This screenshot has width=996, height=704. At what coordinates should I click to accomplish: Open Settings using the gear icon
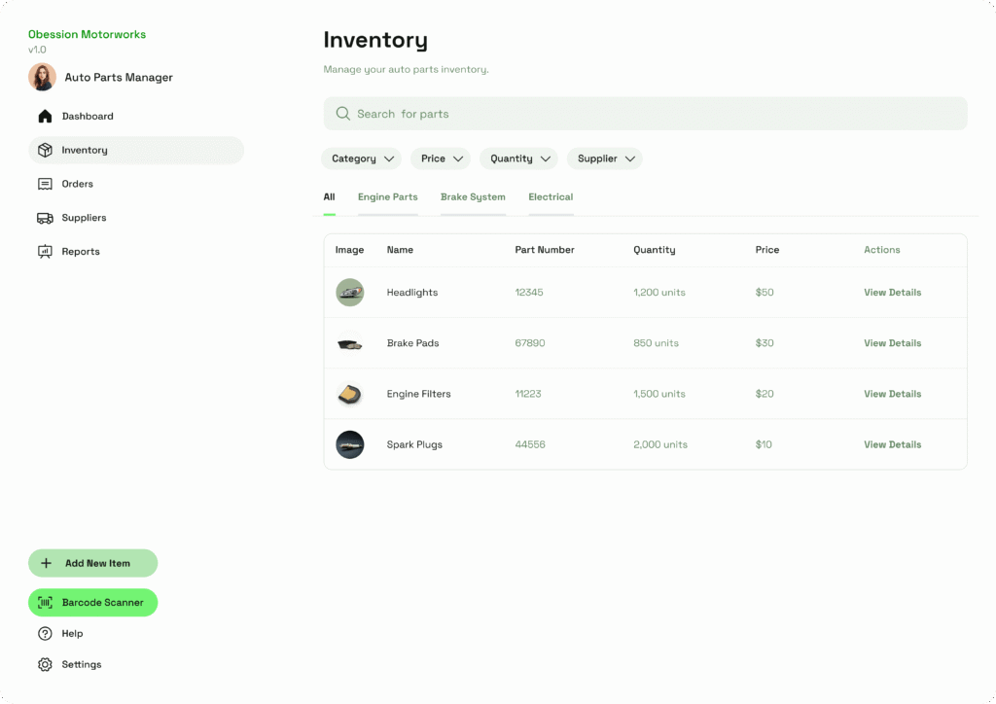point(45,665)
